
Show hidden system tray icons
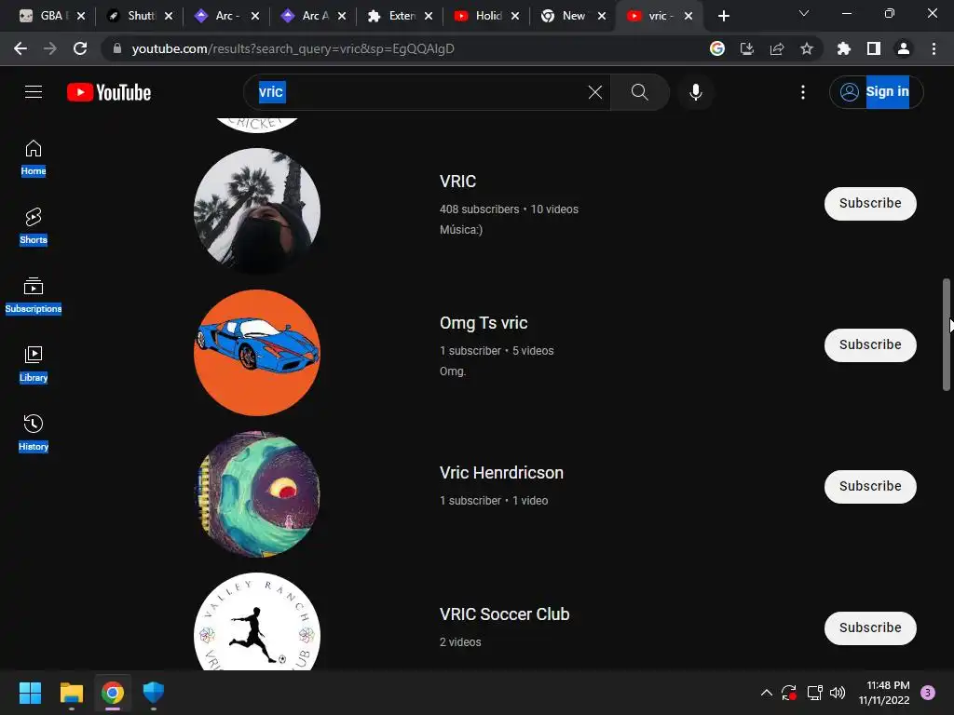(x=767, y=693)
